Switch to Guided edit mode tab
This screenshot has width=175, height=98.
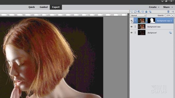[44, 7]
